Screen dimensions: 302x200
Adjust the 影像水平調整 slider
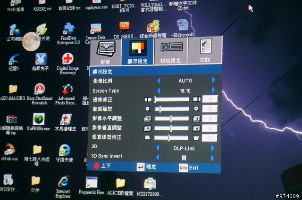171,119
